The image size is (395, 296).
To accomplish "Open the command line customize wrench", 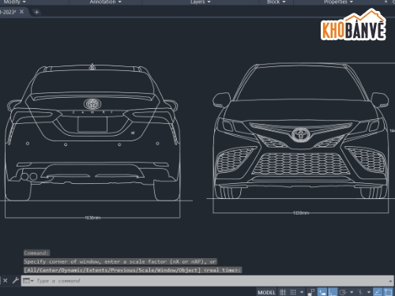I will pyautogui.click(x=16, y=280).
